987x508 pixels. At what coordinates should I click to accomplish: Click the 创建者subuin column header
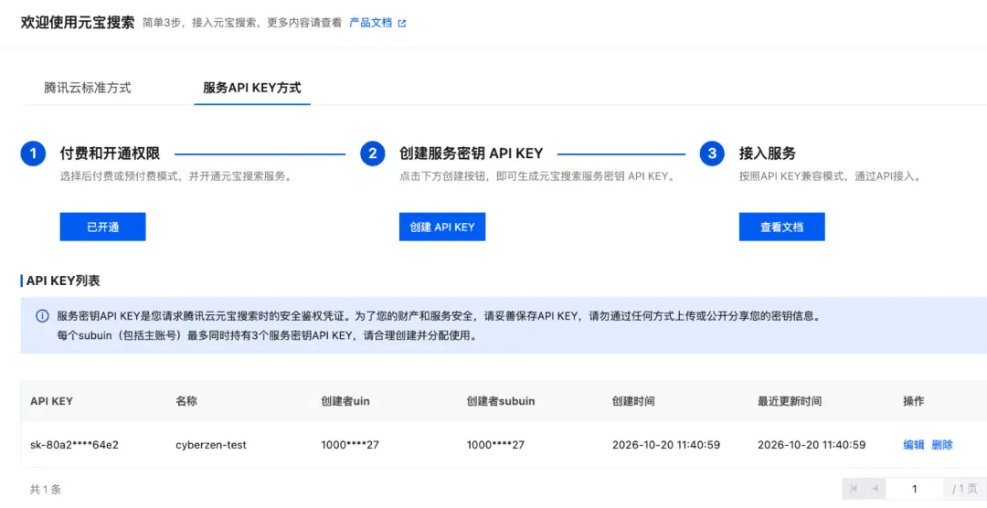point(501,401)
